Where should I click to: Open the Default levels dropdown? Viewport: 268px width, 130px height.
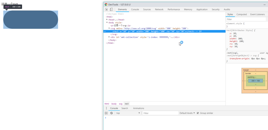tap(187, 113)
